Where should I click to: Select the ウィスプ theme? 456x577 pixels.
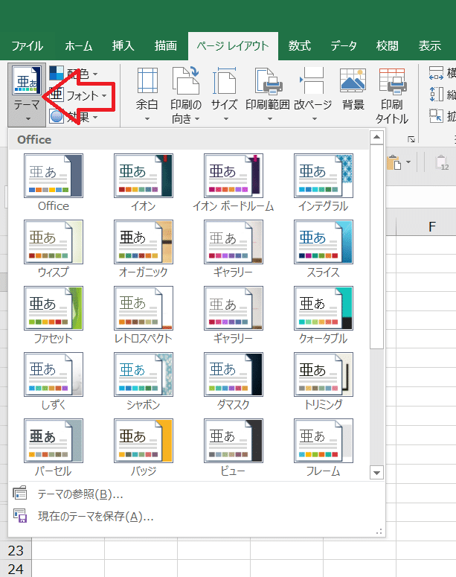point(54,249)
